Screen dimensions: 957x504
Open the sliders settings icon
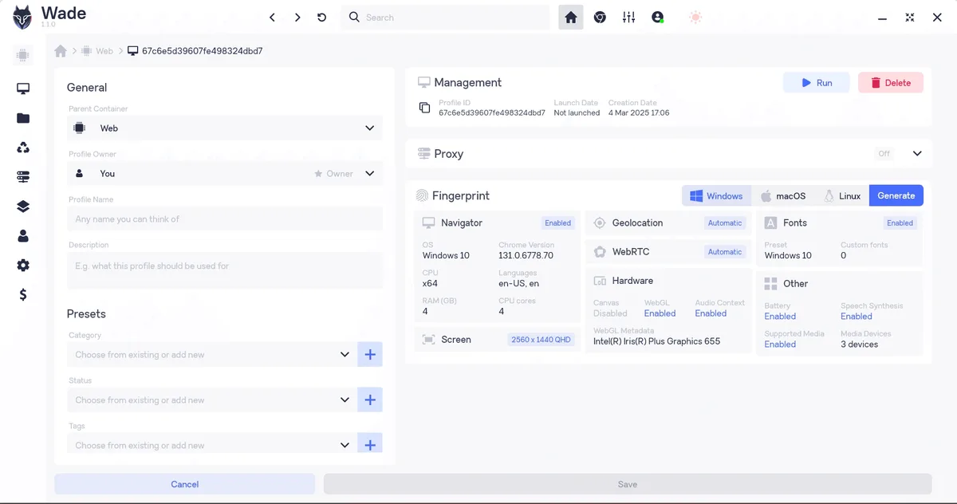629,18
